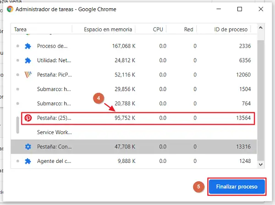Sort by Espacio en memoria column

pos(108,29)
